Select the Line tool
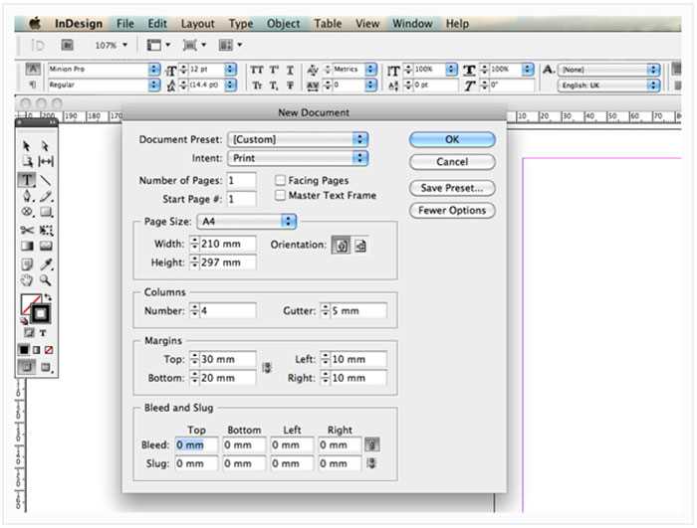 [46, 180]
